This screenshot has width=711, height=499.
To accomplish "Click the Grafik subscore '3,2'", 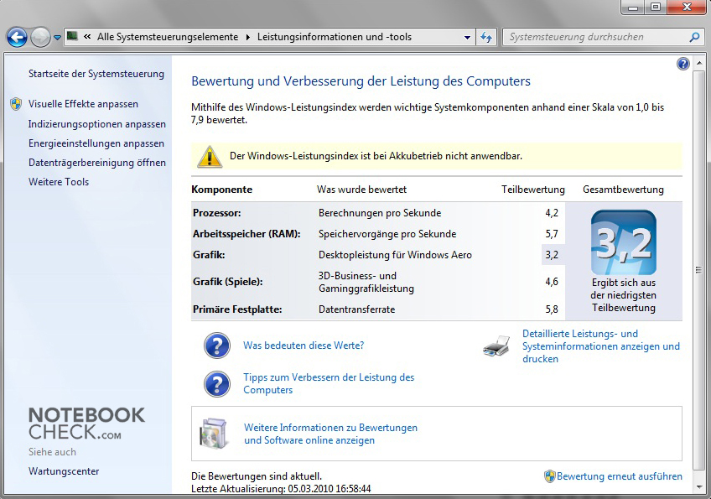I will pos(552,255).
